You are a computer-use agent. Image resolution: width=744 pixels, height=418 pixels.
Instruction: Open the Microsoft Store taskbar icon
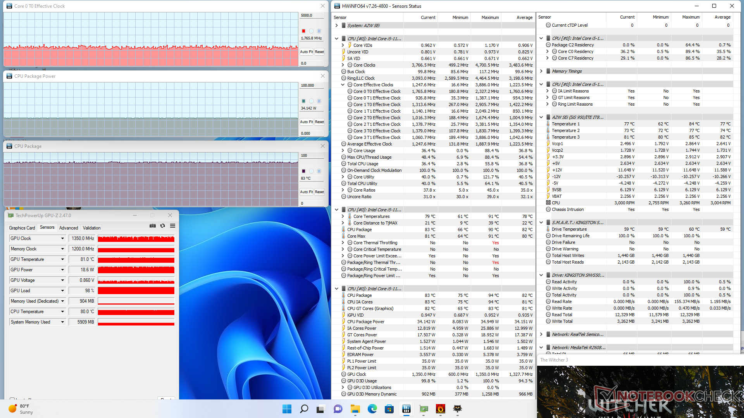tap(389, 409)
